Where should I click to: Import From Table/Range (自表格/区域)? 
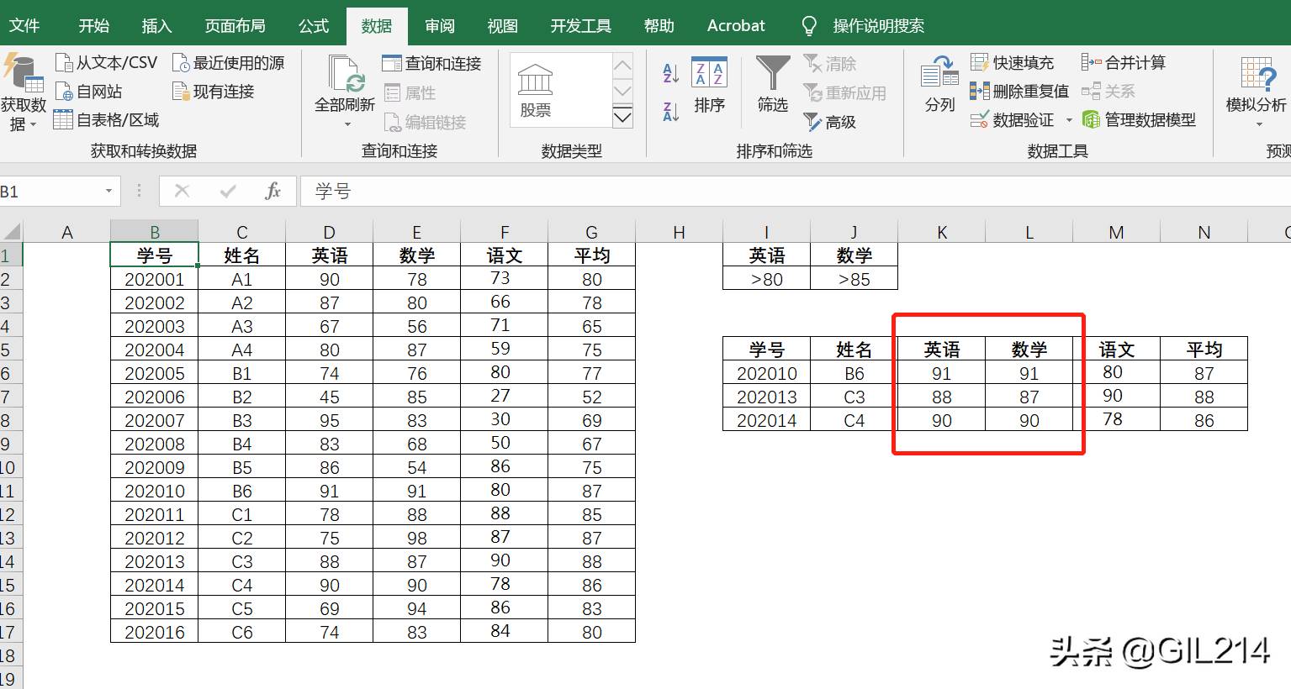[107, 120]
